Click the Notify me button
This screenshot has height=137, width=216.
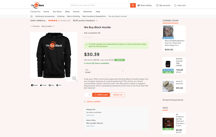coord(118,95)
